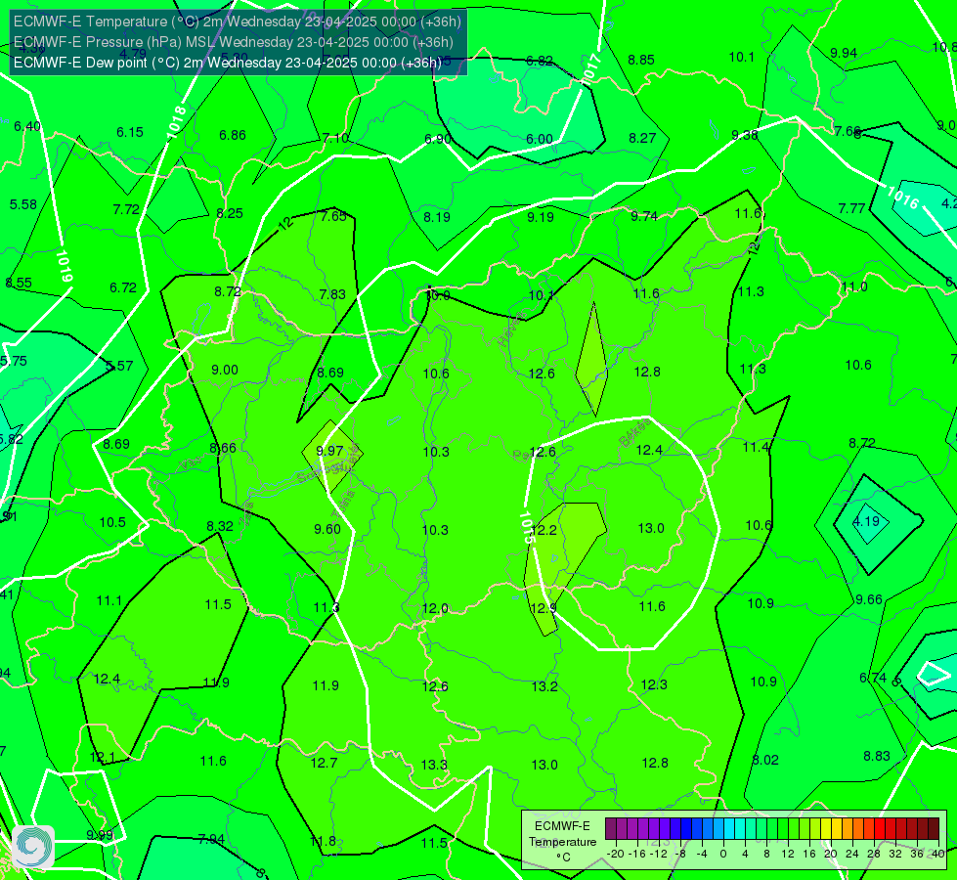
Task: Click the 4.19 value in the cold pocket
Action: (866, 521)
